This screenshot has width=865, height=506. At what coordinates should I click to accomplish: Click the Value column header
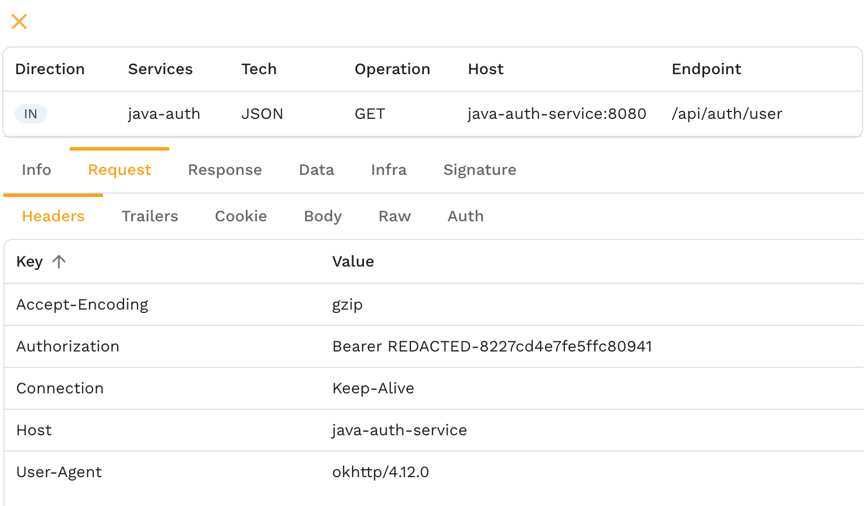point(353,261)
